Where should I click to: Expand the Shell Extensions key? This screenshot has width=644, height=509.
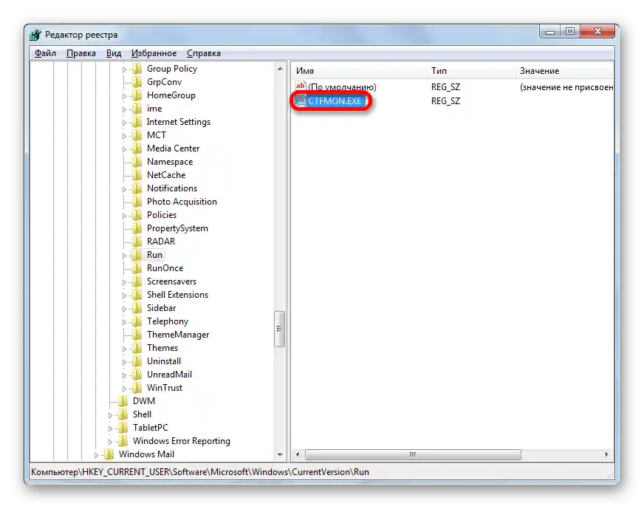pos(124,296)
